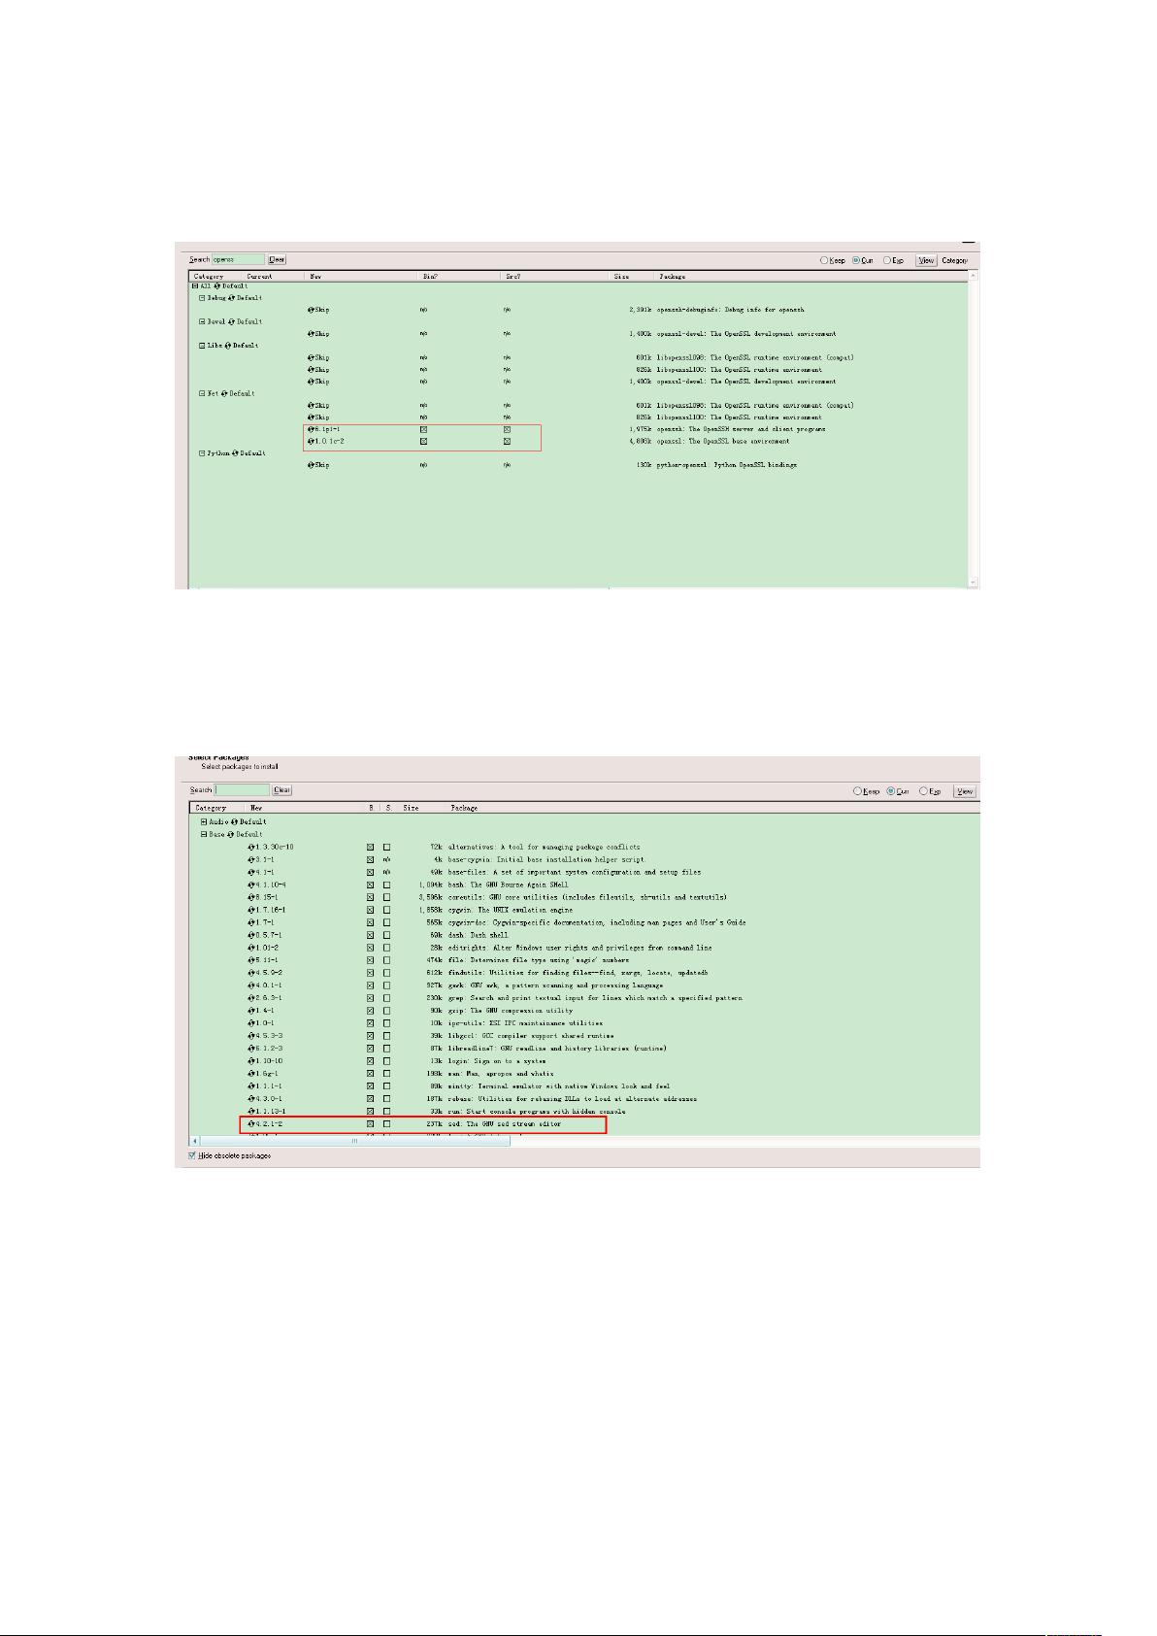Click the version cycle icon for findutils
The image size is (1157, 1636).
tap(251, 973)
